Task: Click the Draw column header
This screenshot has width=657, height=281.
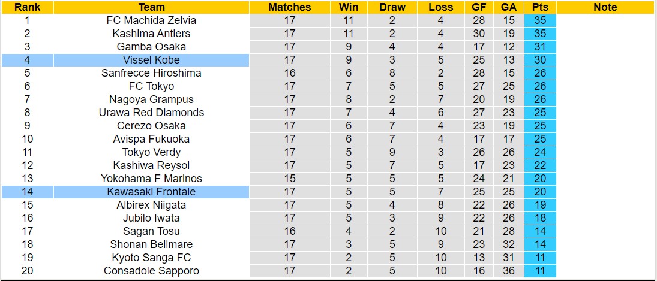Action: point(392,7)
